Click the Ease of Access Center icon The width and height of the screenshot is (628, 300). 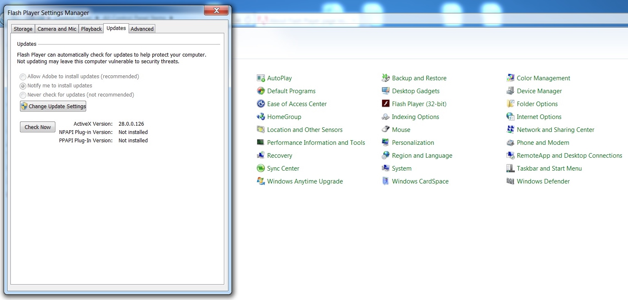tap(261, 104)
